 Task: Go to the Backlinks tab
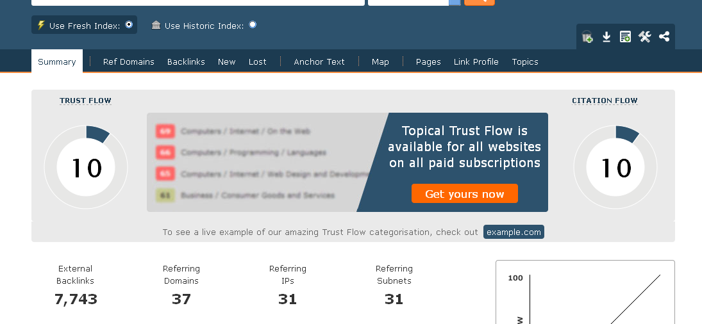point(186,61)
